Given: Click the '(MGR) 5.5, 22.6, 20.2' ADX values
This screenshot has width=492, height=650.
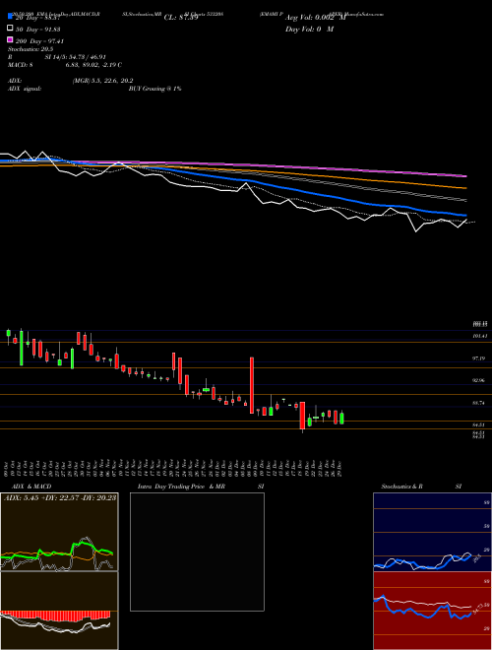Looking at the screenshot, I should 102,81.
